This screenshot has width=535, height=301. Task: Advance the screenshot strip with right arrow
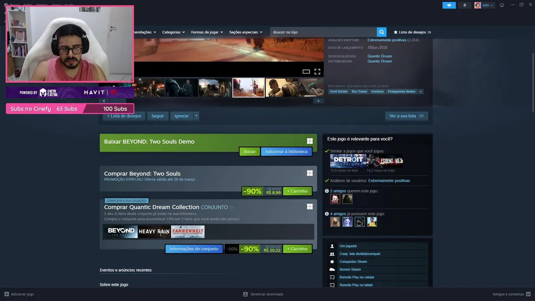(318, 101)
